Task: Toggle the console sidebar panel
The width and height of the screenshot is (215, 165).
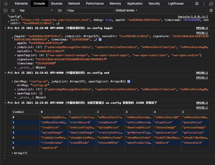Action: (x=5, y=10)
